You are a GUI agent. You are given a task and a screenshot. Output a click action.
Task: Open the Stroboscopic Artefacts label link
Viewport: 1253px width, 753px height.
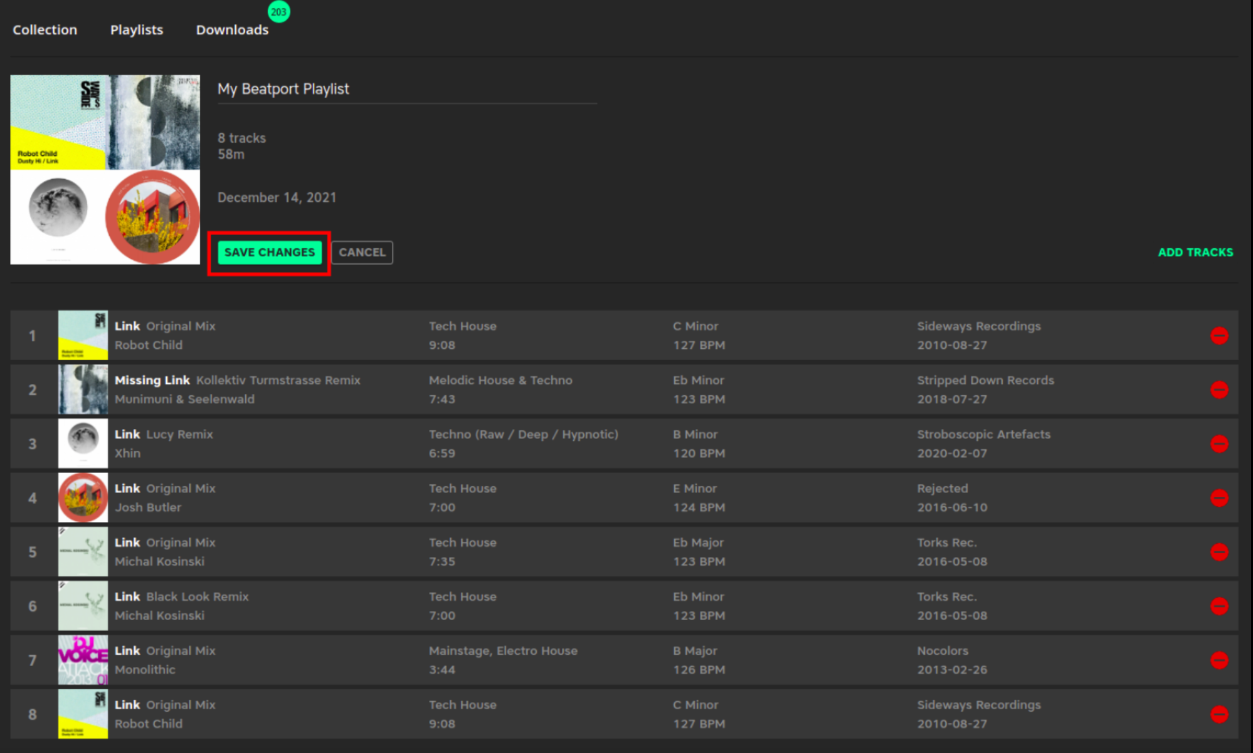(983, 434)
